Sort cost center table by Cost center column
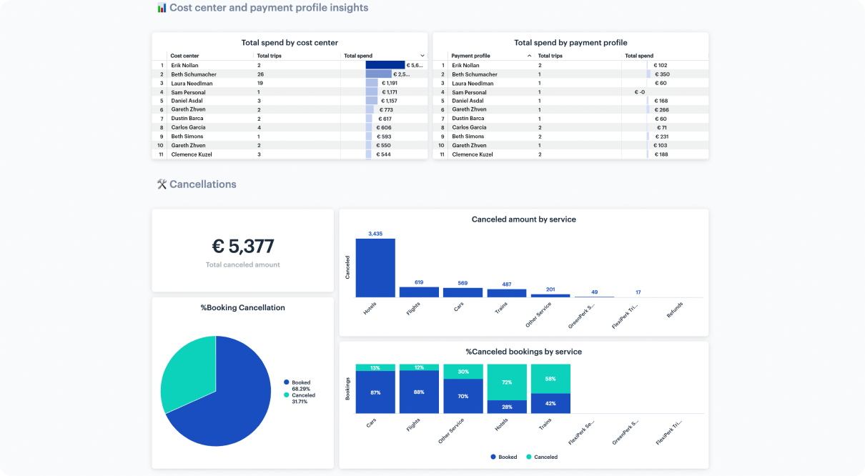The width and height of the screenshot is (865, 476). coord(184,56)
